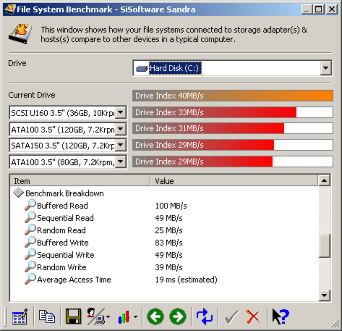Click the results list scroll up arrow

(x=324, y=180)
